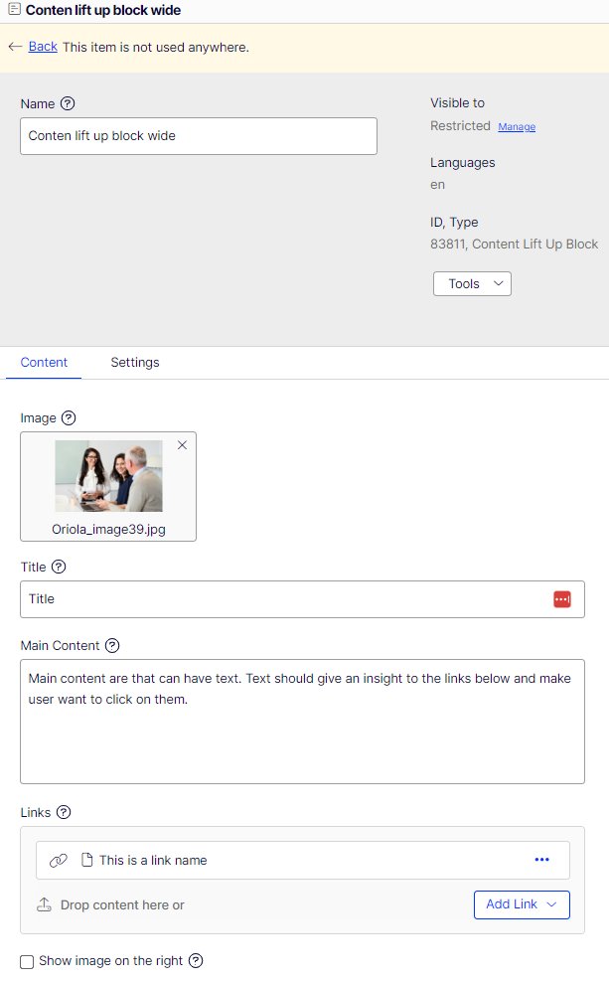Open help icon for Show image on right
Screen dimensions: 609x982
[x=196, y=961]
